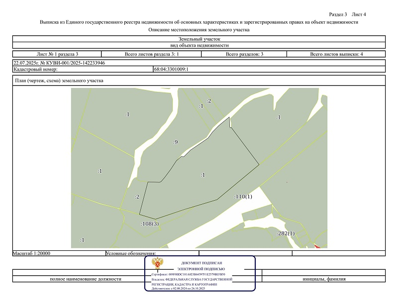Click the 'инициалы, фамилия' signature field
Screen dimensions: 398x307
[324, 279]
